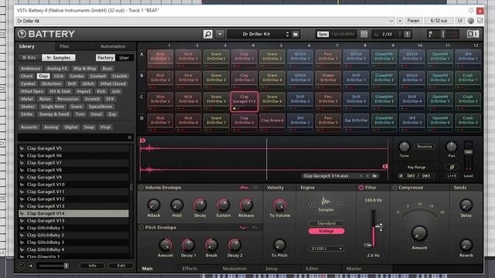
Task: Select the first pitch envelope shape icon
Action: (x=244, y=227)
